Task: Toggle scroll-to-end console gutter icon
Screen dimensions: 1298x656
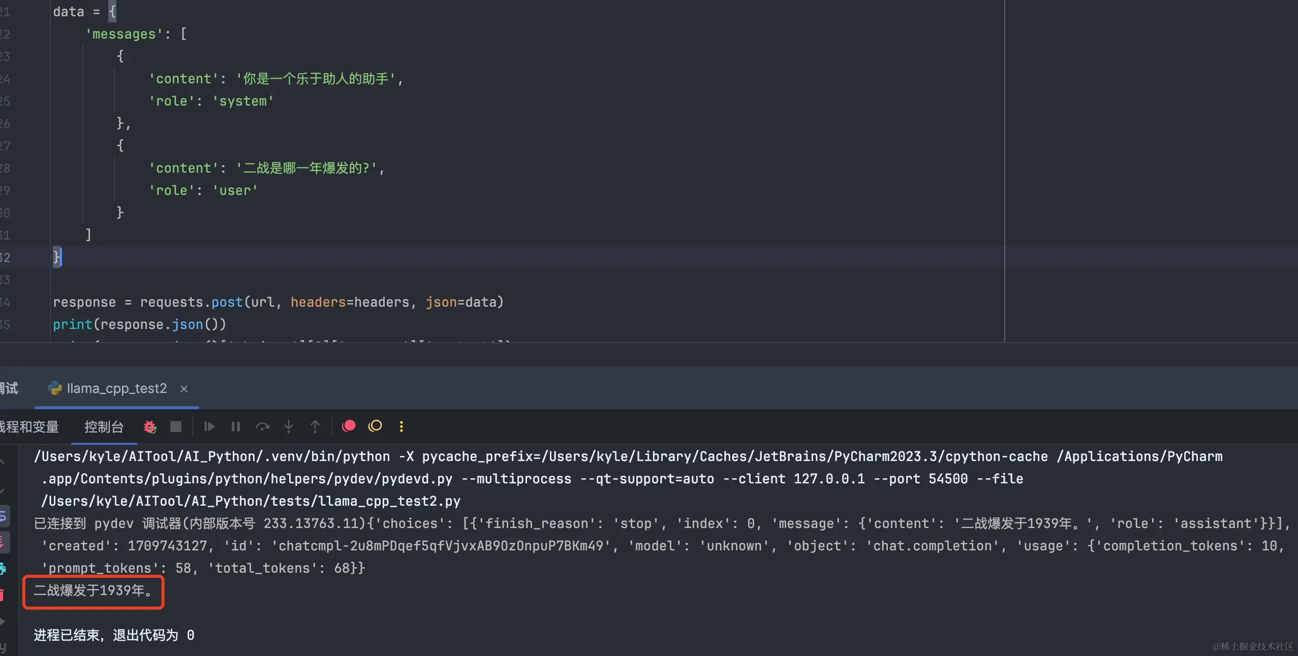Action: pyautogui.click(x=3, y=542)
